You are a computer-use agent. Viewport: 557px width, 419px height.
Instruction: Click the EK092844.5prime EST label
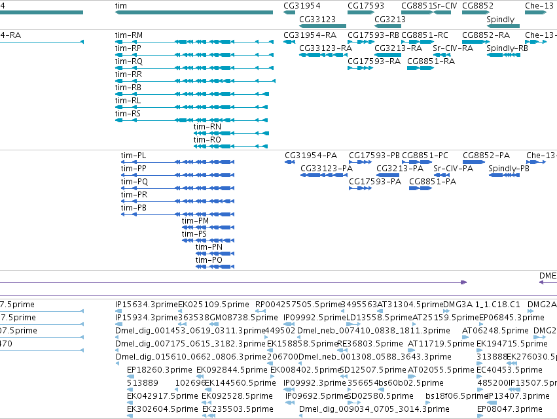(232, 370)
